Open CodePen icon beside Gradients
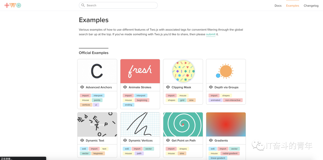323x160 pixels. [211, 140]
